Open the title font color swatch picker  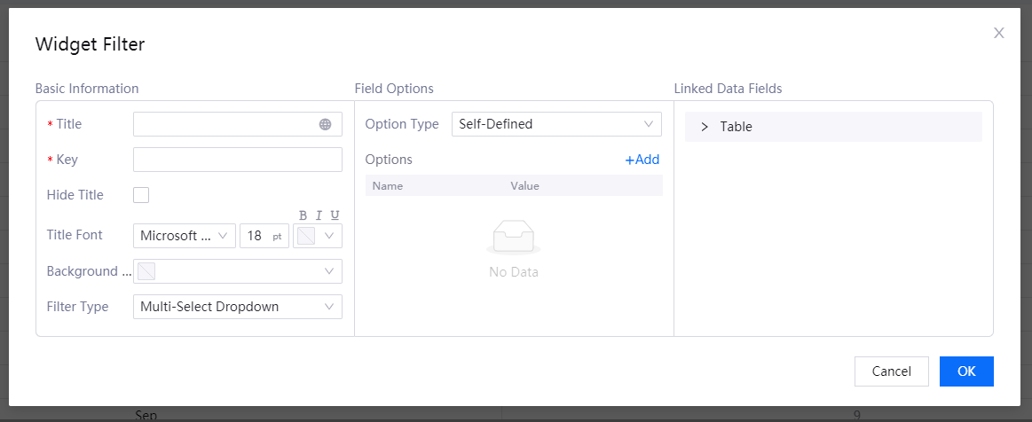tap(318, 236)
